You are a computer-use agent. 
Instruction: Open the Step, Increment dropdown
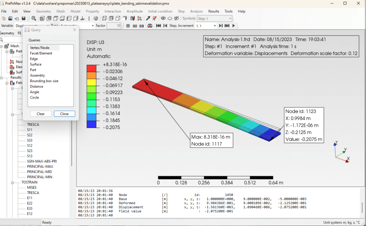tap(215, 26)
